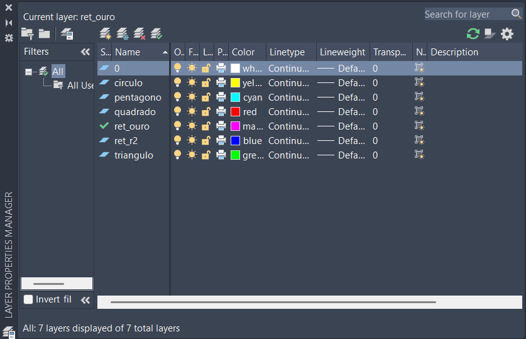Enable the Invert filter checkbox
Screen dimensions: 526x339
[x=28, y=299]
